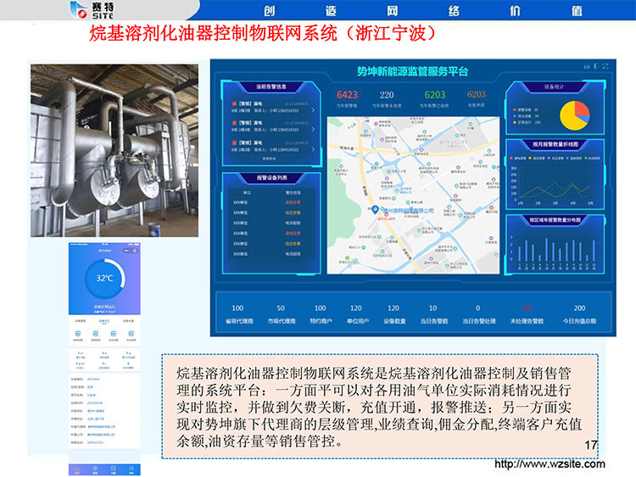Viewport: 636px width, 477px height.
Task: Click the location pin on the map
Action: pos(377,208)
